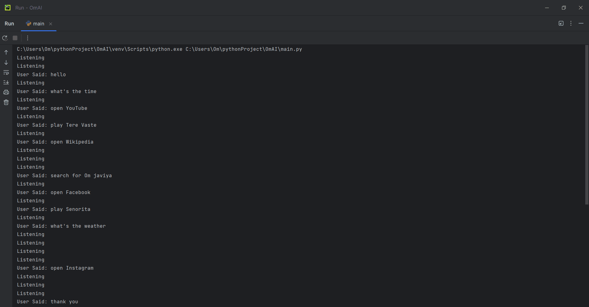Click the 'User Said: hello' line
Screen dimensions: 589x307
[x=41, y=75]
